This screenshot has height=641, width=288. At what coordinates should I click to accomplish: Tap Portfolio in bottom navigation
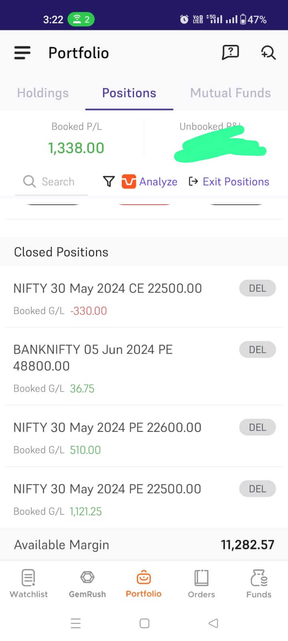pyautogui.click(x=144, y=583)
